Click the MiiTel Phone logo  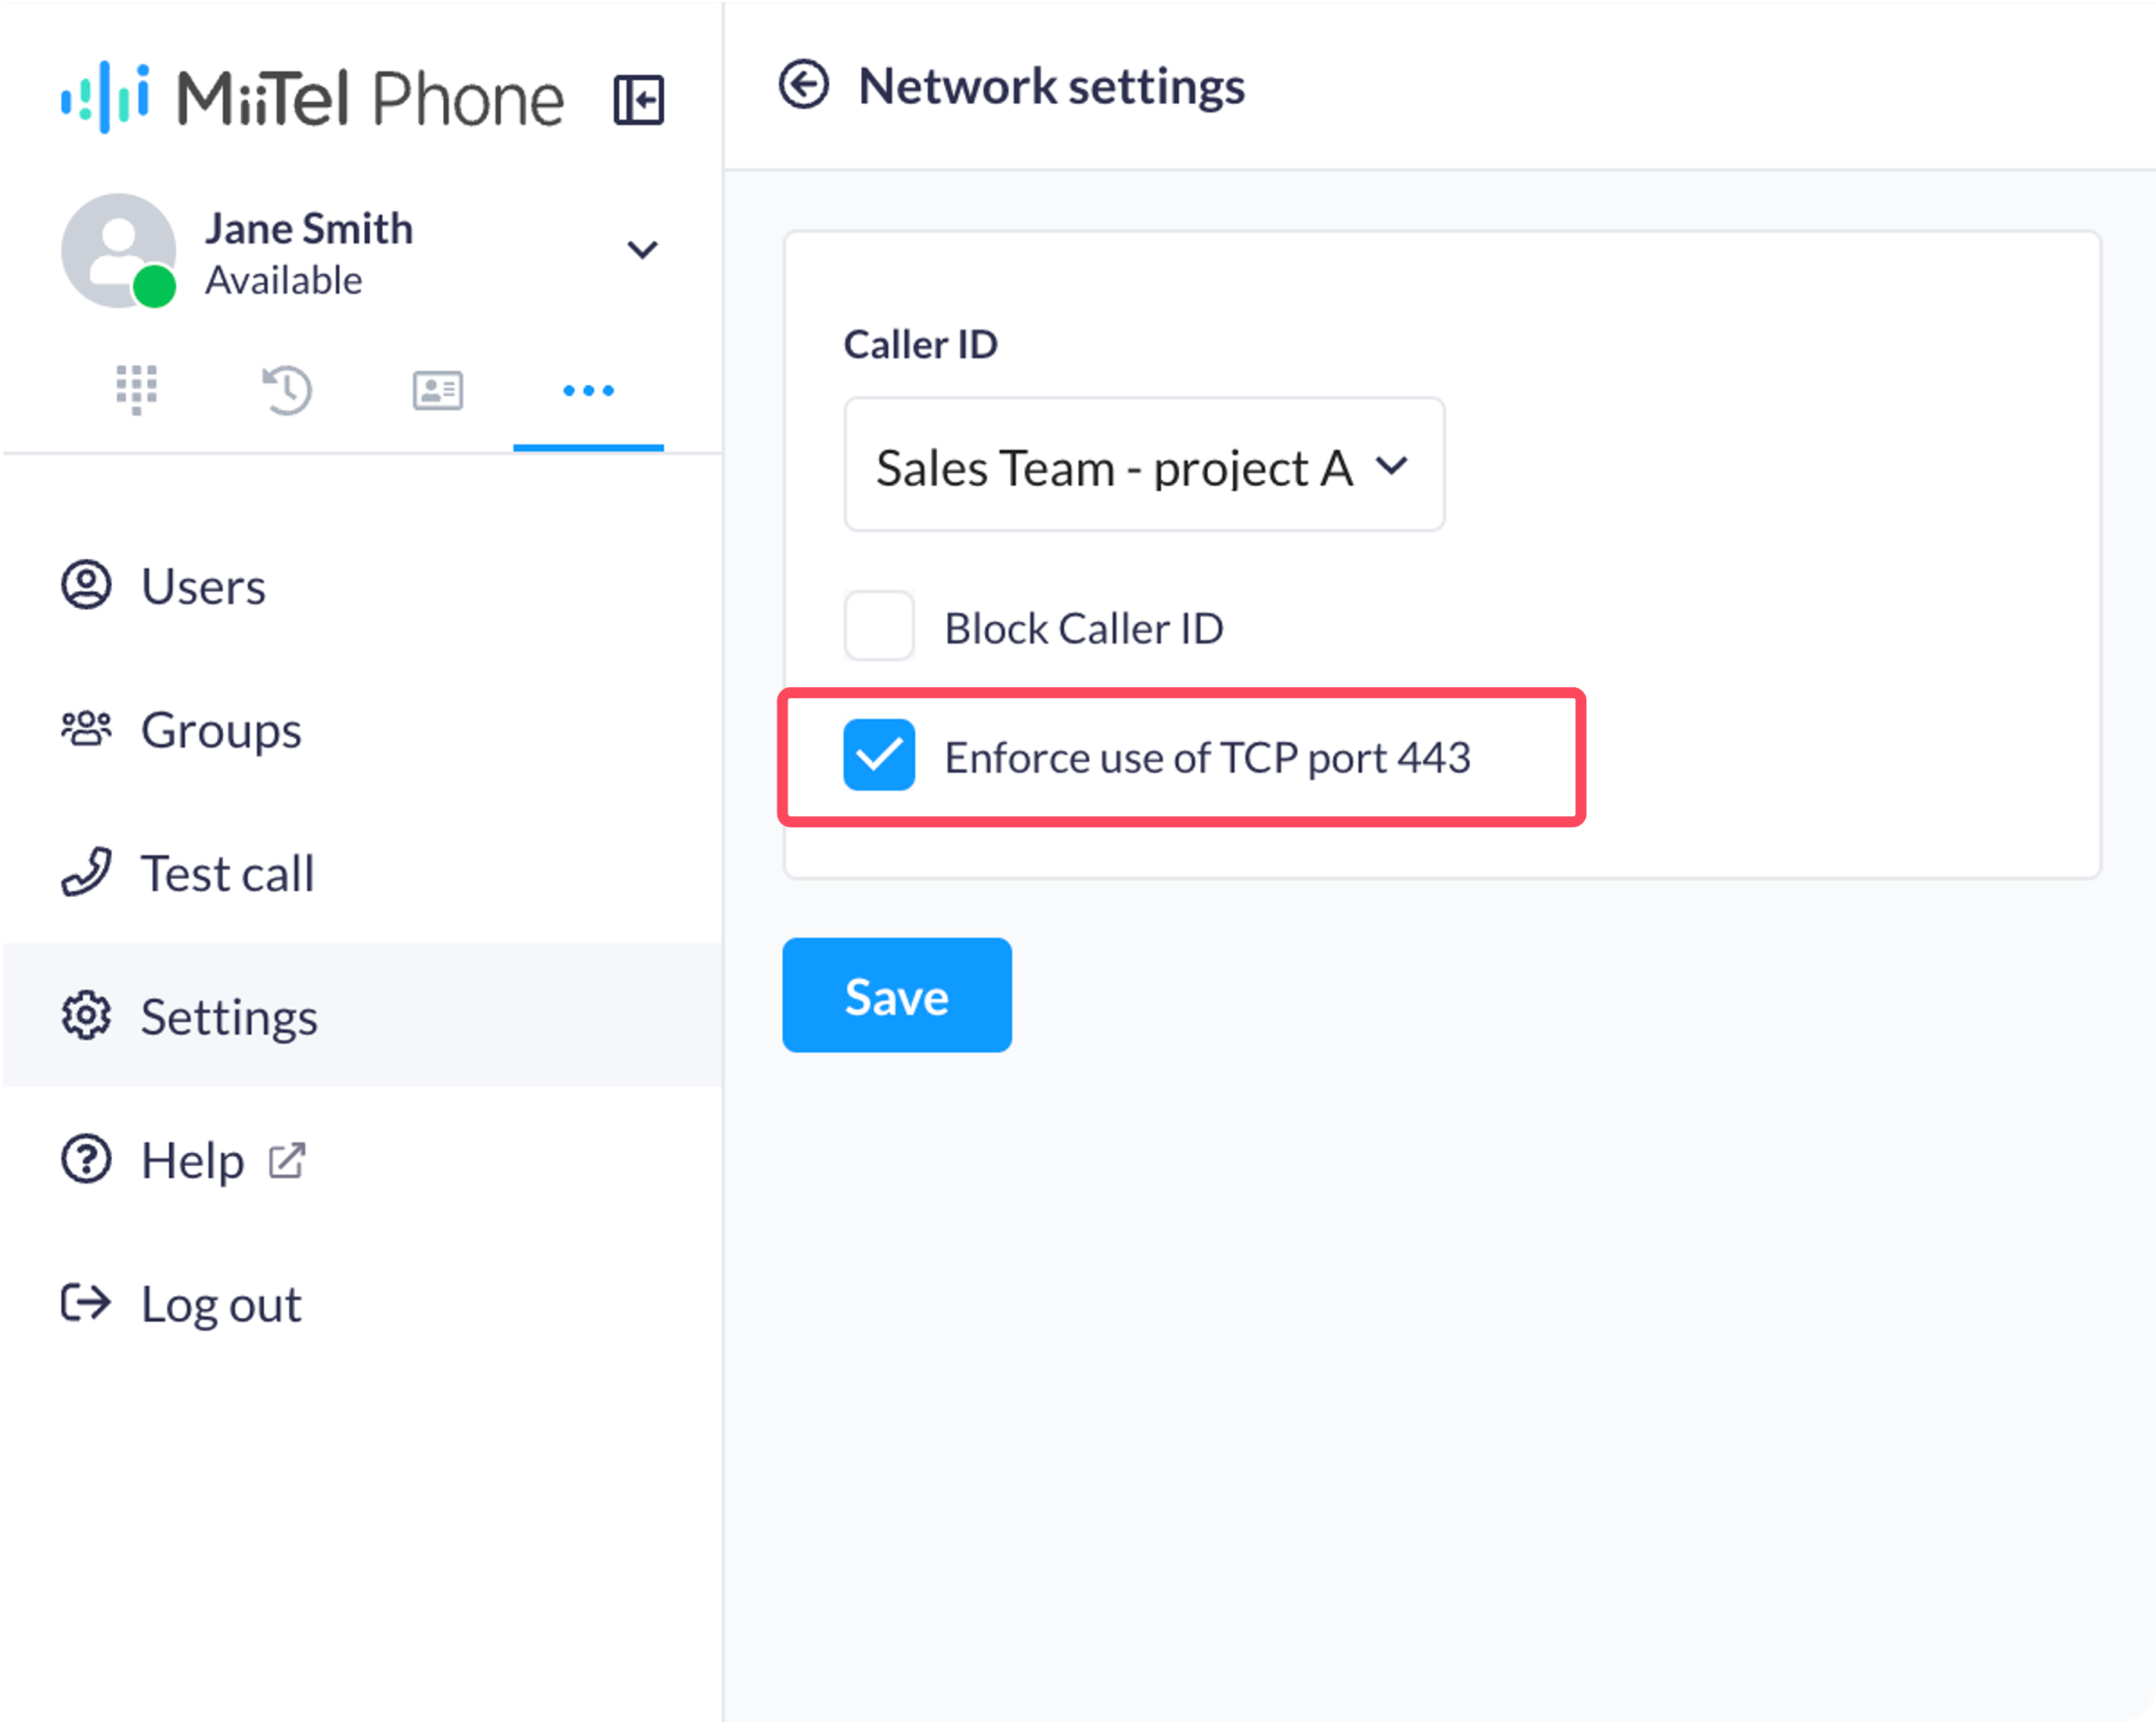pos(312,98)
